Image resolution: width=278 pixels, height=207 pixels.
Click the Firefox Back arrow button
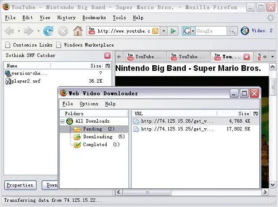9,31
